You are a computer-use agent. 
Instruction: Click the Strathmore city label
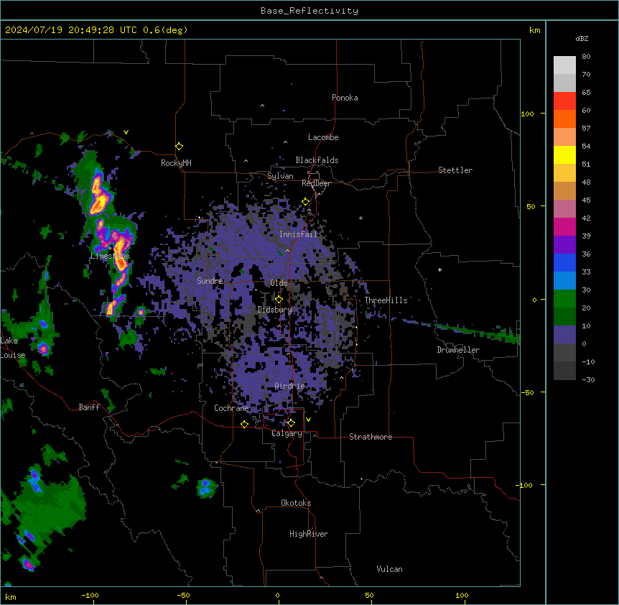coord(371,437)
